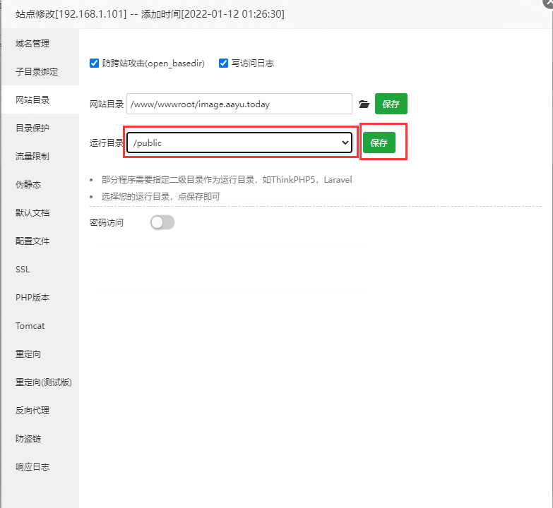
Task: Toggle the open_basedir anti-cross-site checkbox
Action: 95,64
